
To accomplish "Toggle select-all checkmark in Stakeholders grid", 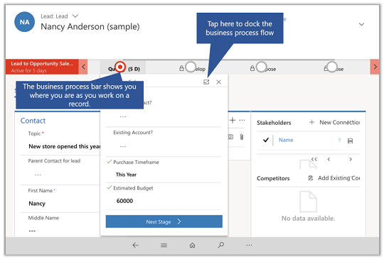I will [266, 140].
